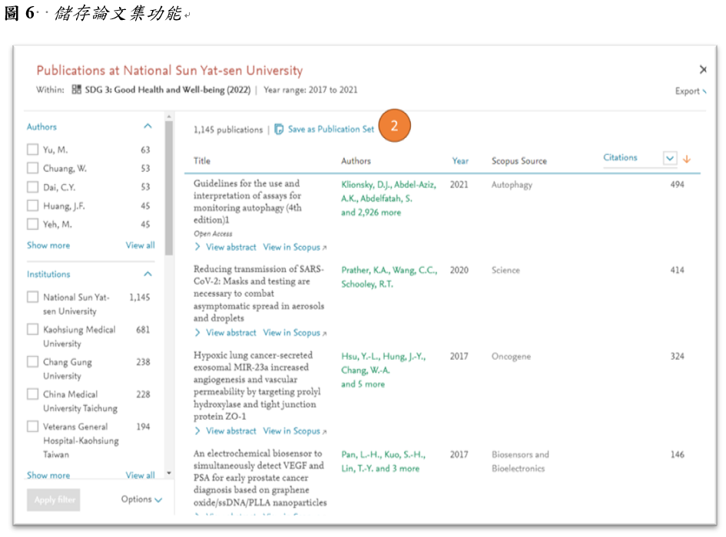Click the 'An electrochemical biosensor' paper title
This screenshot has height=537, width=726.
pyautogui.click(x=260, y=477)
